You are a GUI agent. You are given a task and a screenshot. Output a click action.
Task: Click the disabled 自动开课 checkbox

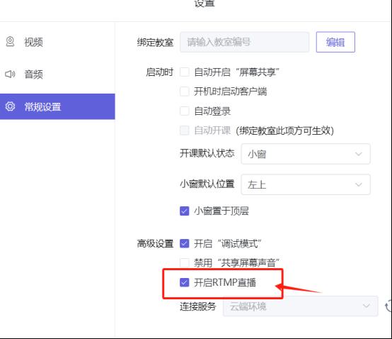coord(185,130)
